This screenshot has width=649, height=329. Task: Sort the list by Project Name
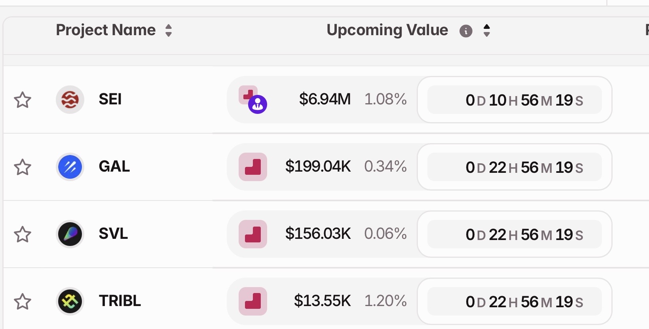click(x=169, y=30)
